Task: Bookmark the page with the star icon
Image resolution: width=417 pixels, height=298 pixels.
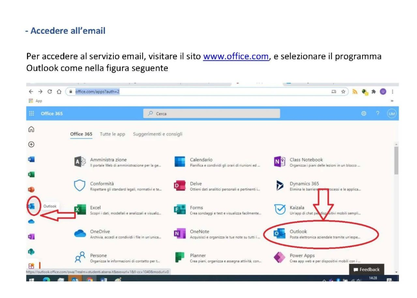Action: (343, 92)
